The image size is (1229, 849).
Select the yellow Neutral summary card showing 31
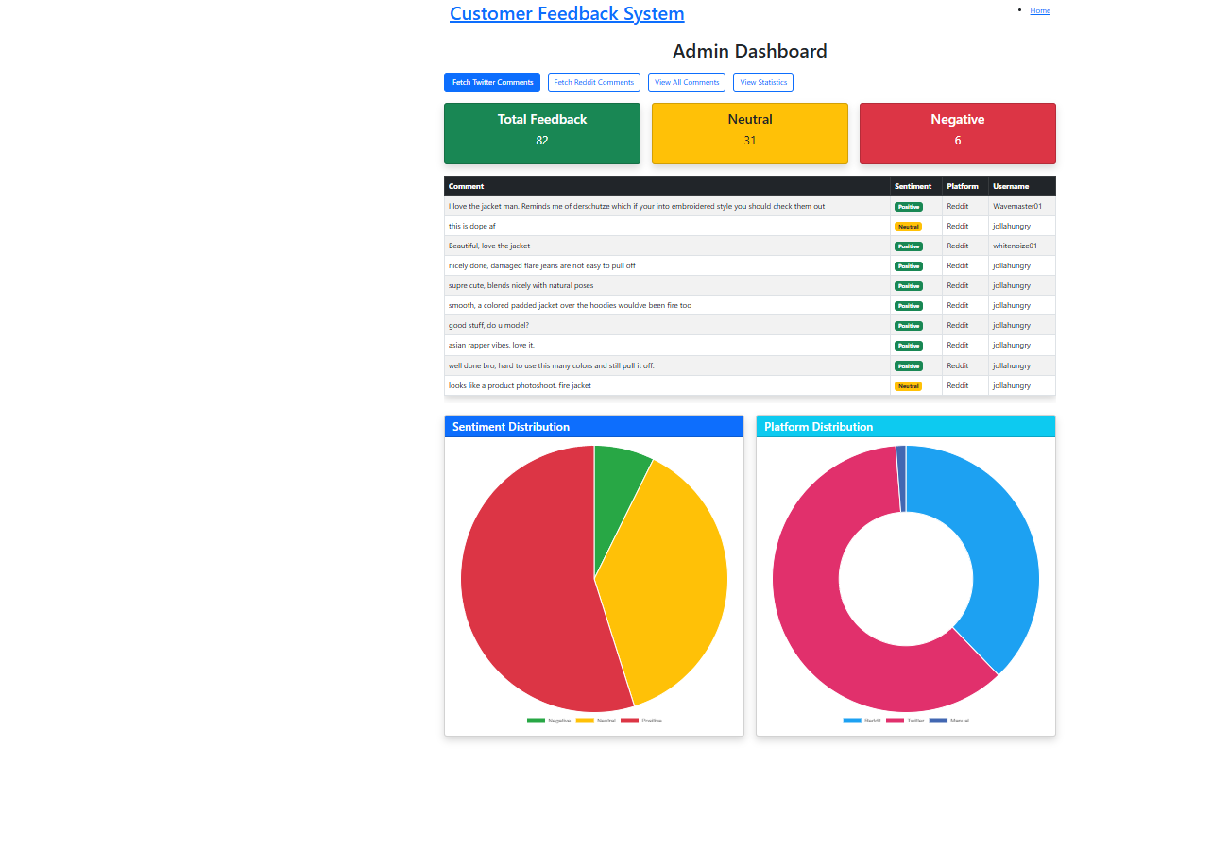pyautogui.click(x=750, y=133)
